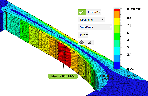The height and width of the screenshot is (96, 148).
Task: Click the Max.: 9.966 MPa callout label
Action: [x=63, y=76]
